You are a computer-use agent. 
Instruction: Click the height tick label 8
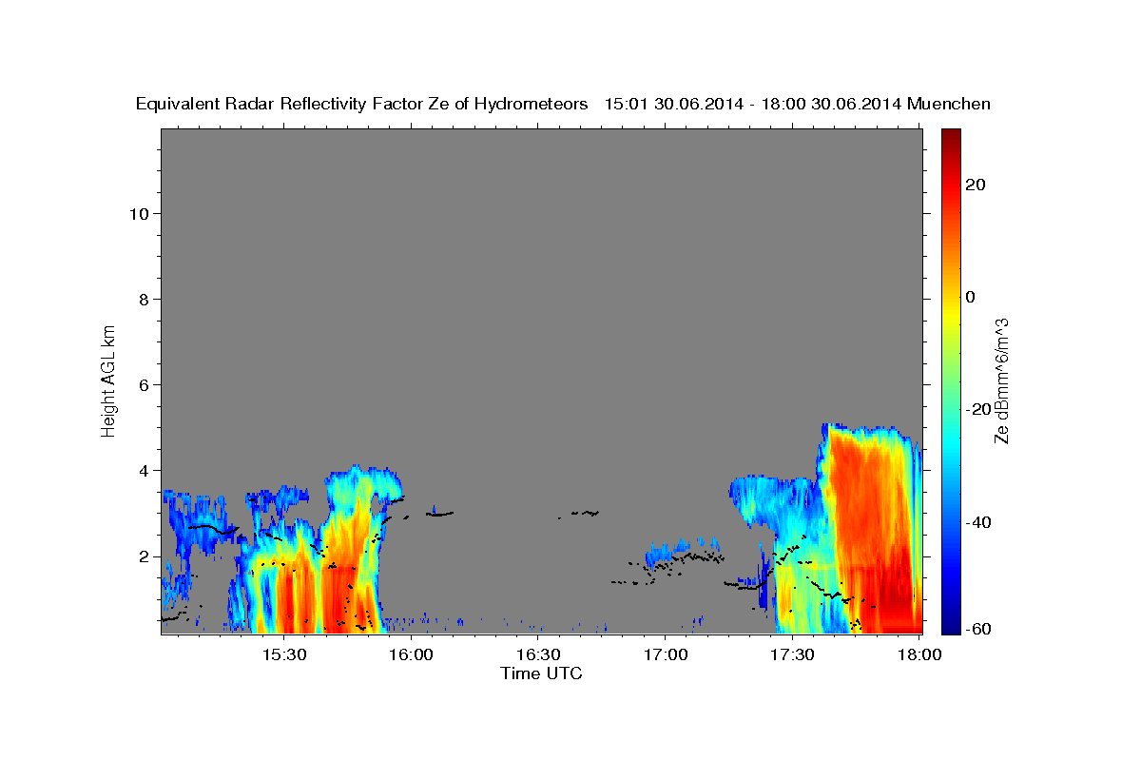pos(145,299)
